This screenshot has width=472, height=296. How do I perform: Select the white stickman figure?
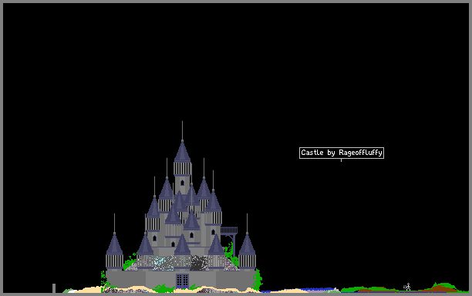coord(408,287)
